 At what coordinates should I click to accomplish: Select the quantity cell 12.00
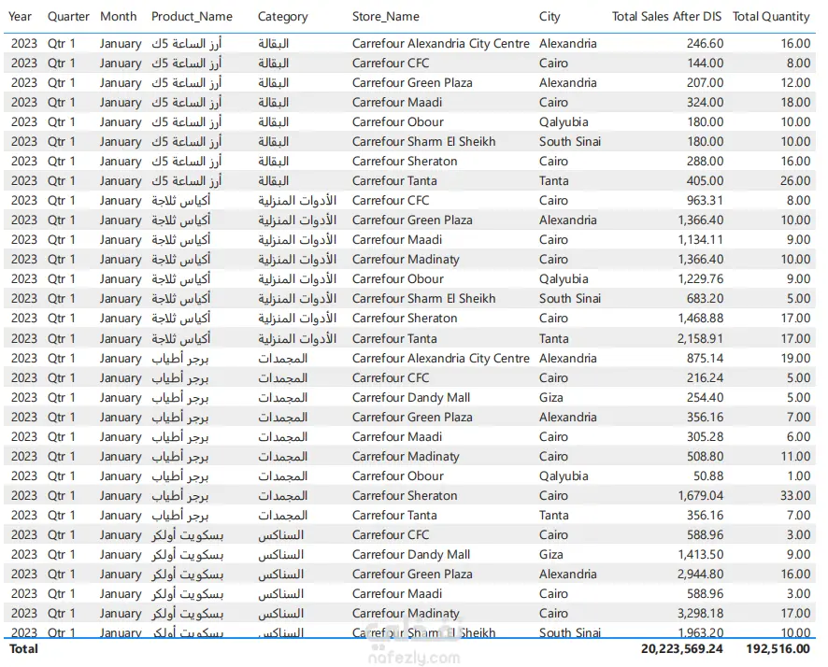[x=795, y=82]
